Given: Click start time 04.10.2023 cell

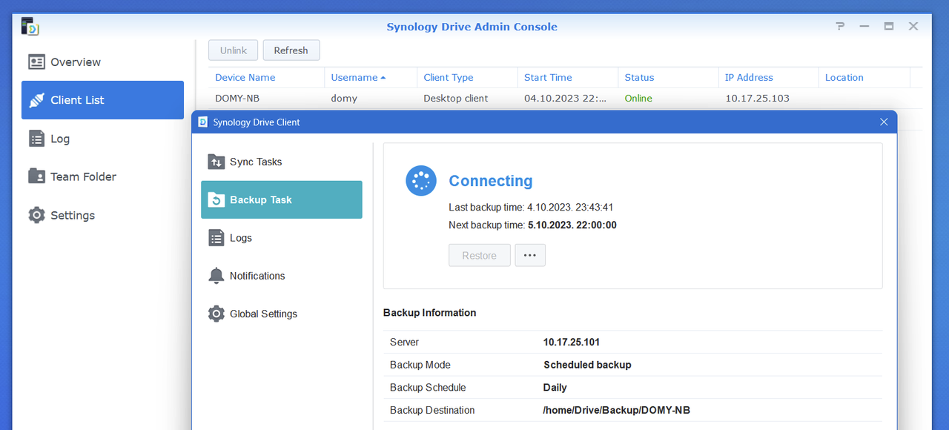Looking at the screenshot, I should pyautogui.click(x=566, y=98).
